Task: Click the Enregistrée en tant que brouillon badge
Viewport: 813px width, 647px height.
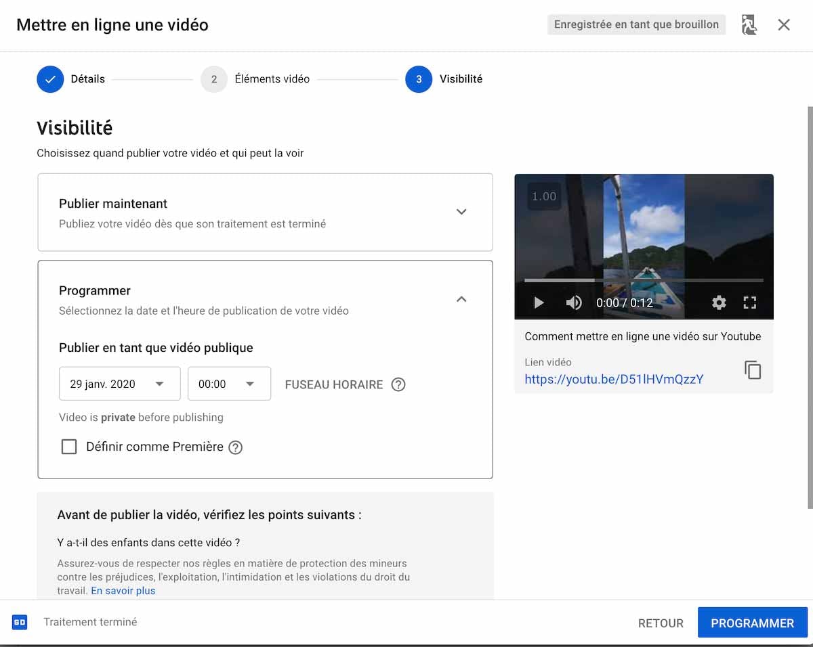Action: click(637, 24)
